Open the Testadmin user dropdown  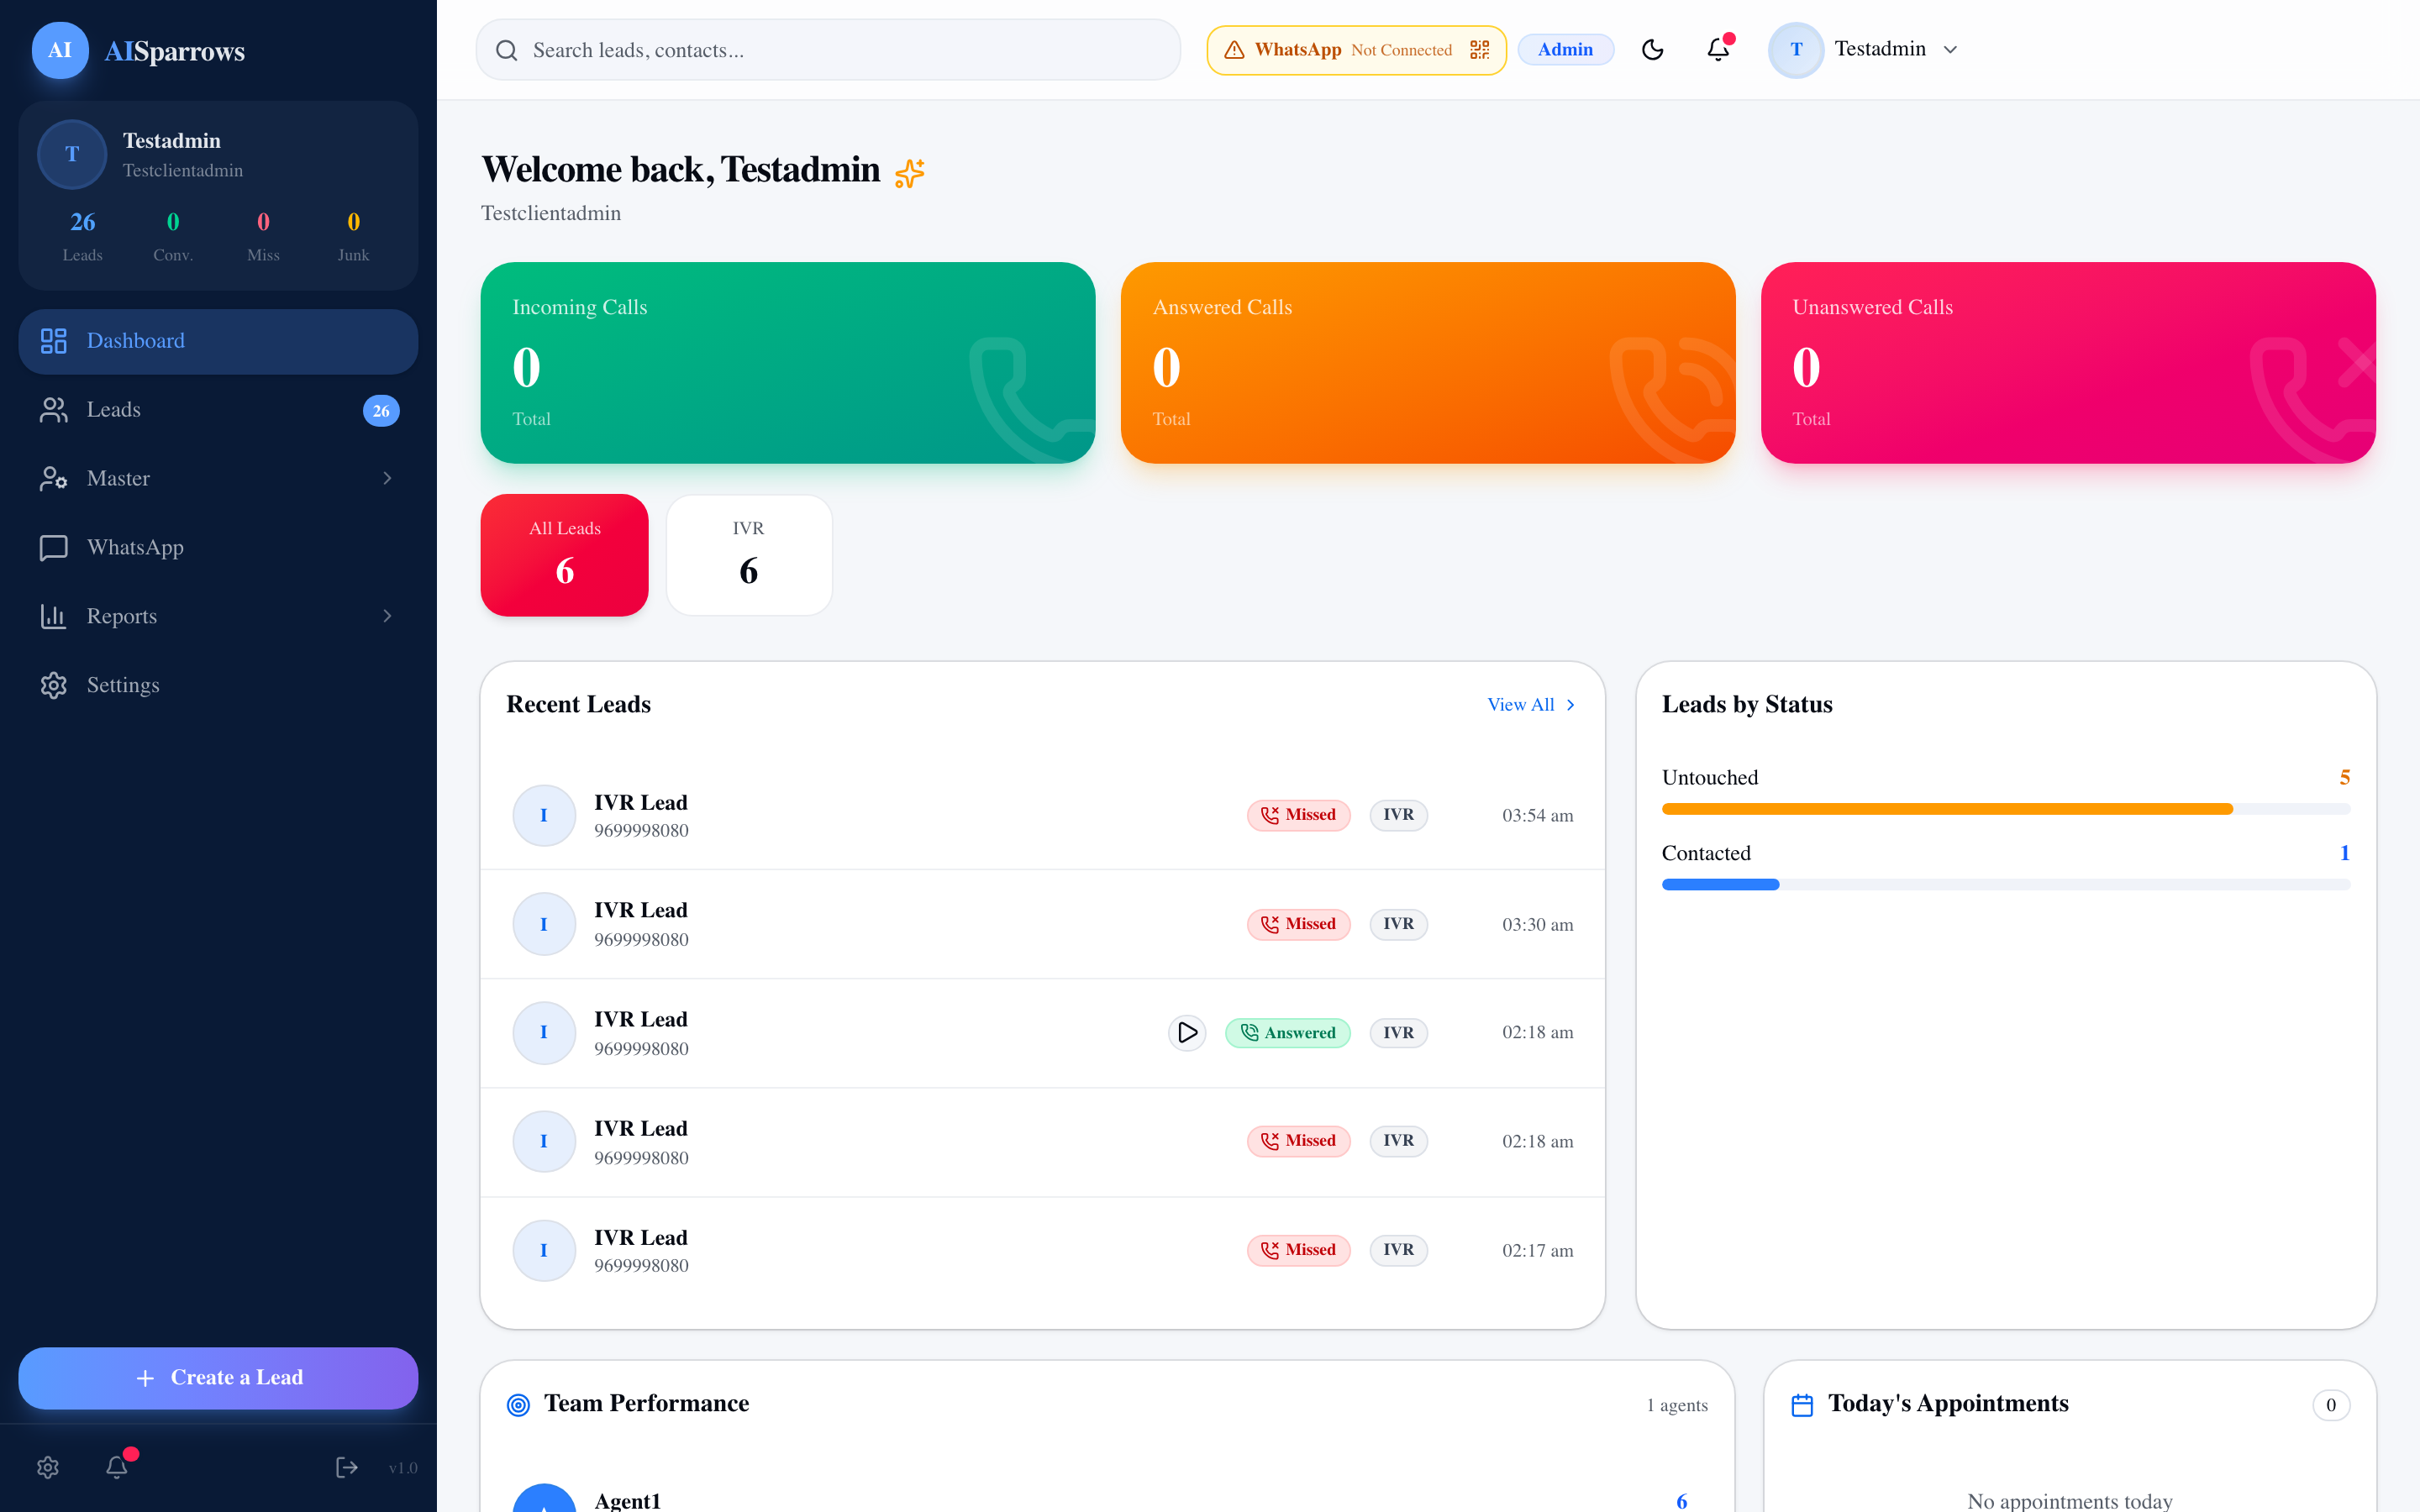pos(1865,50)
